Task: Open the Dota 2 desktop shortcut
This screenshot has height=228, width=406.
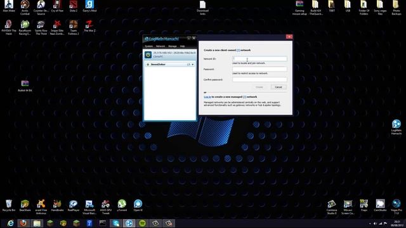Action: [74, 6]
